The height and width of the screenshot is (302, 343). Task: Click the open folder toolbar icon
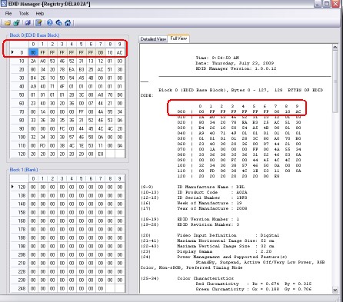pos(8,23)
